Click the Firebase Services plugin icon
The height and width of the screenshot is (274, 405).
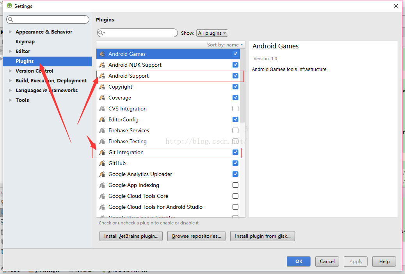[102, 130]
